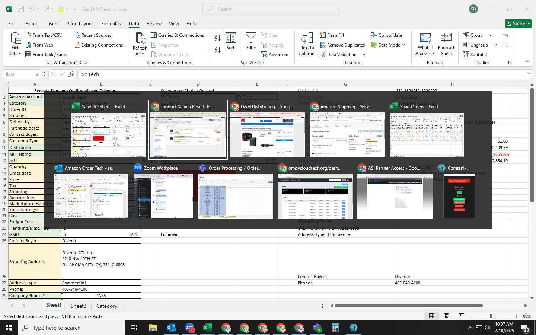
Task: Click Remove Duplicates
Action: pyautogui.click(x=342, y=45)
